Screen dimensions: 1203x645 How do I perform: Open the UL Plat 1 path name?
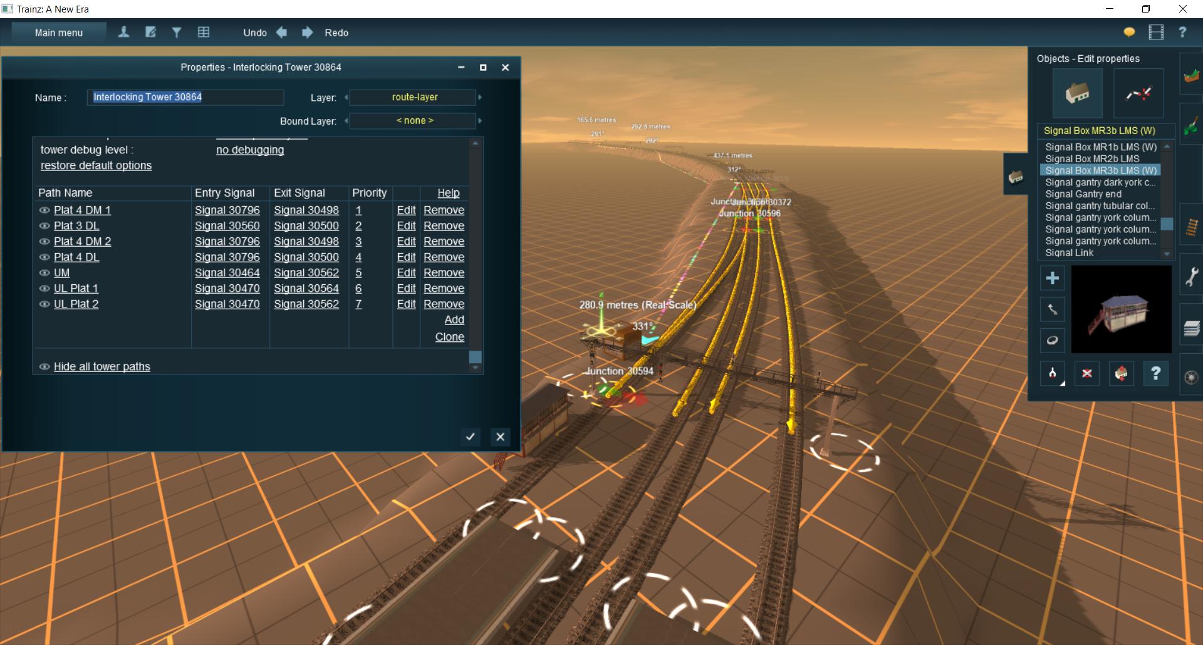pyautogui.click(x=76, y=288)
